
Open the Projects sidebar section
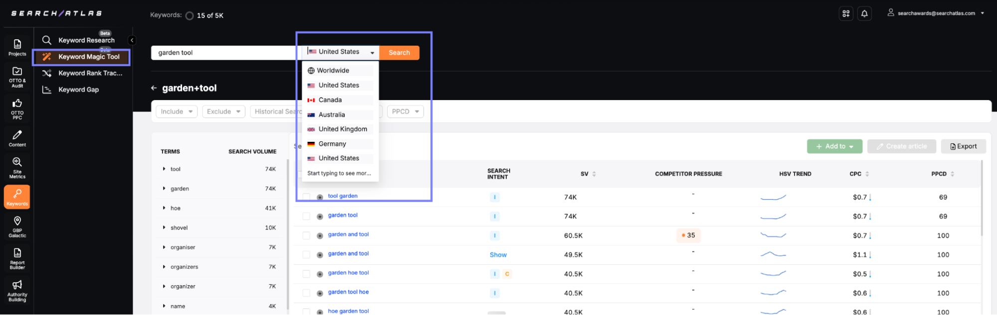coord(17,47)
